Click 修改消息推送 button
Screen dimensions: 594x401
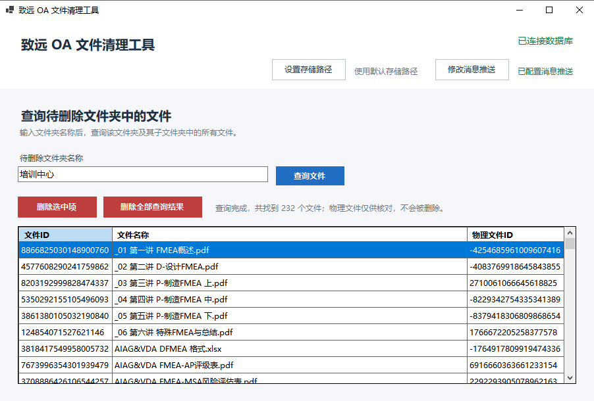click(472, 70)
